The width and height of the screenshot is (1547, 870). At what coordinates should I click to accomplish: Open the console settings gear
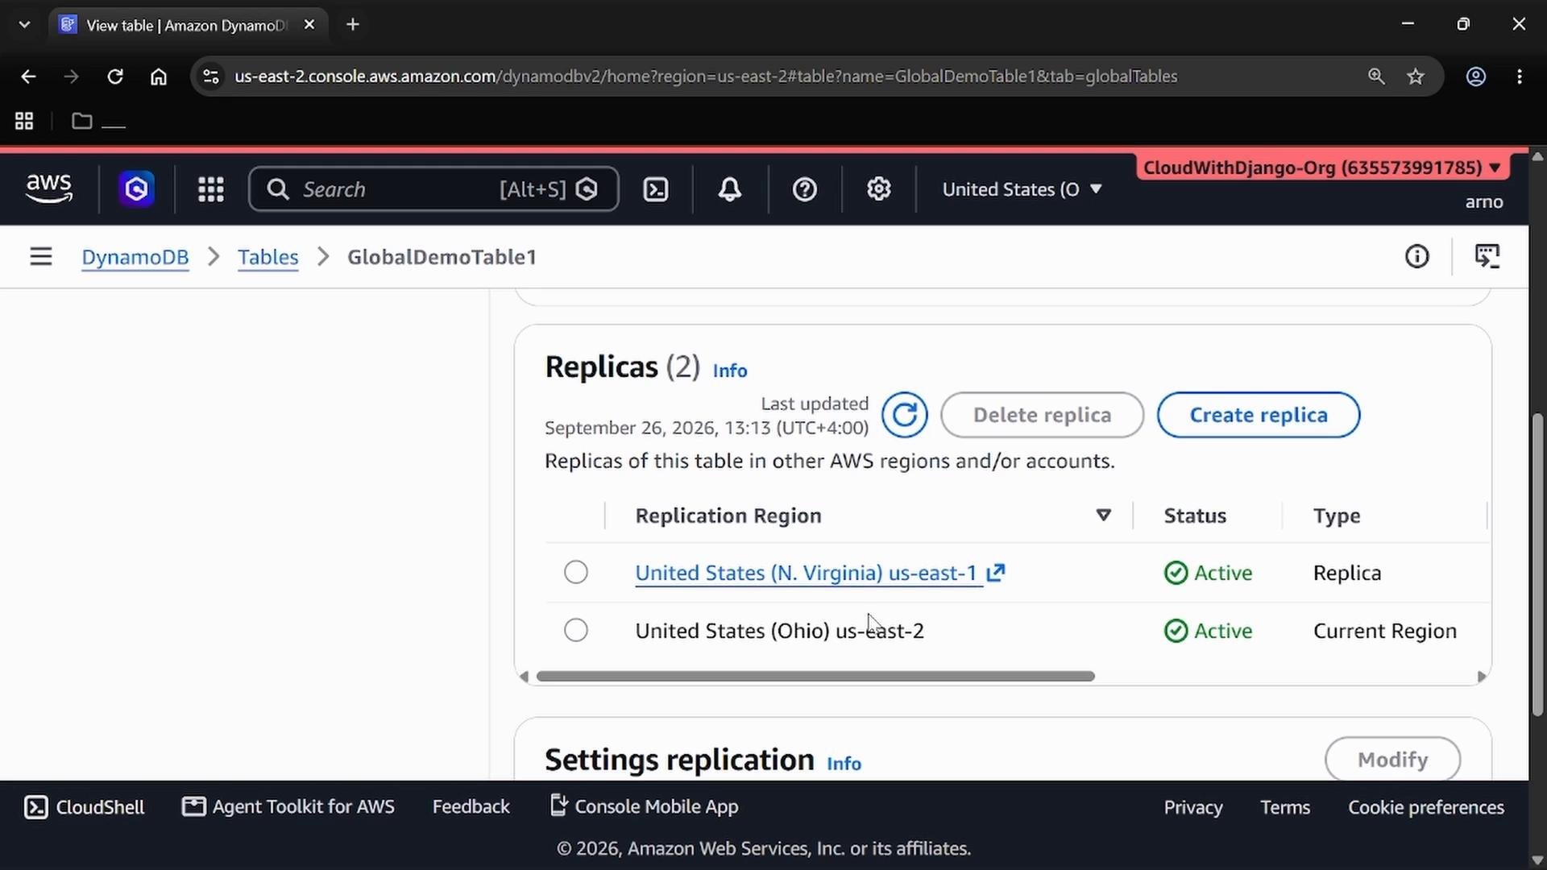[879, 189]
